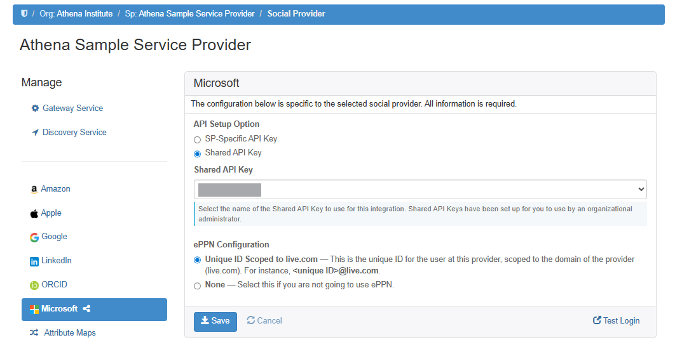Choose None for ePPN Configuration
The width and height of the screenshot is (682, 354).
[197, 285]
